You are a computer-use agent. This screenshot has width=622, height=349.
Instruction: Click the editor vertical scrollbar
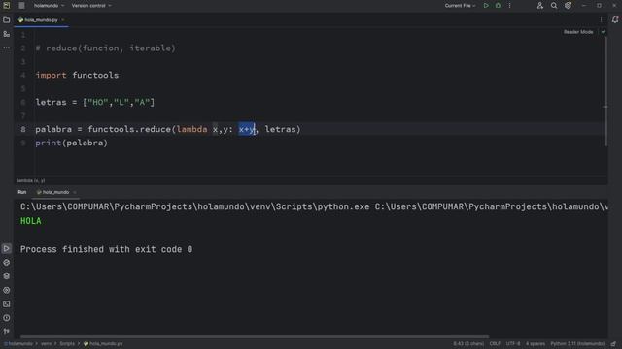point(605,91)
